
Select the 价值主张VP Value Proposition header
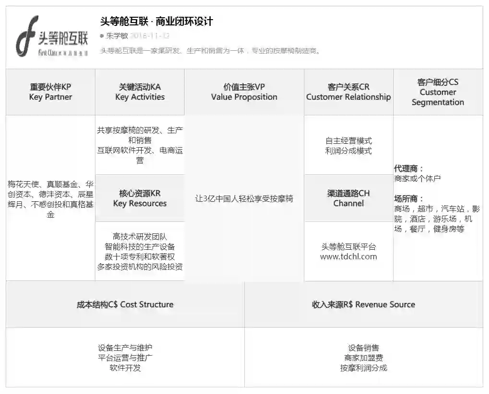pos(244,92)
